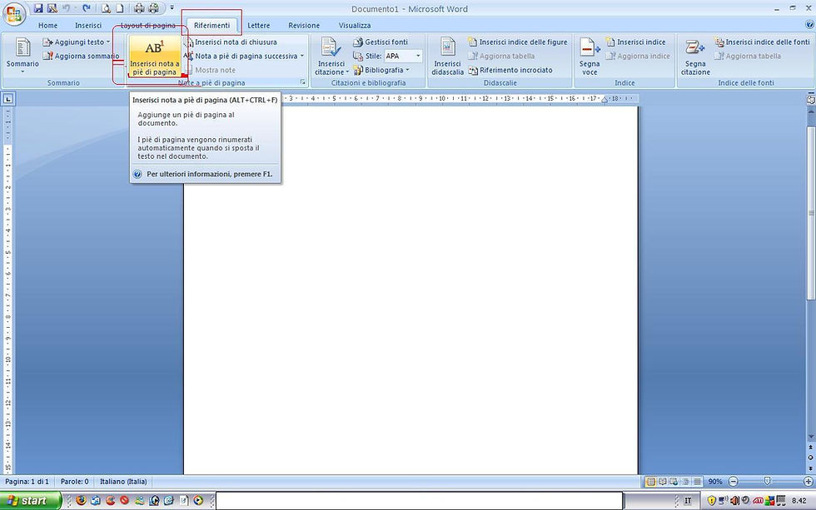The image size is (816, 510).
Task: Click Aggiorna sommario
Action: 82,56
